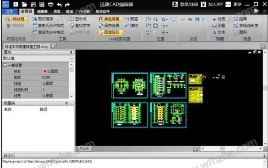
Task: Open the 图层 layers dialog
Action: pyautogui.click(x=131, y=19)
